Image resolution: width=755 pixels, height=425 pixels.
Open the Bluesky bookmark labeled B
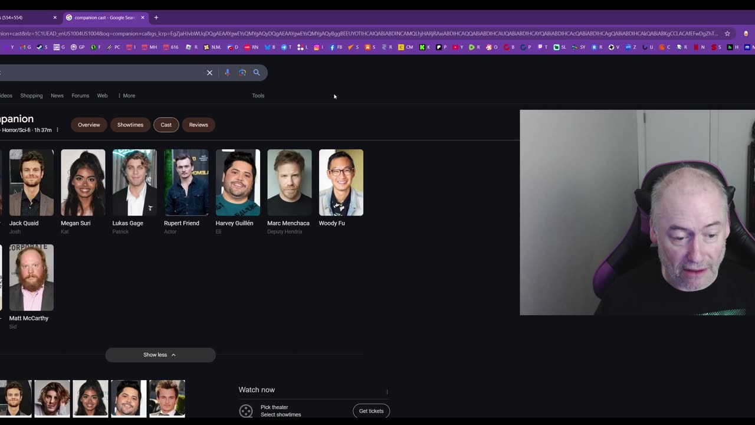(x=270, y=47)
